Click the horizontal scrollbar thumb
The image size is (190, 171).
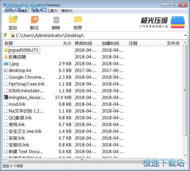(x=82, y=160)
